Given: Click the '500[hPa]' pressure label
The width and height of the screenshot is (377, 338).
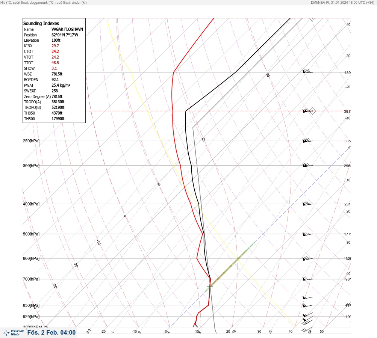Looking at the screenshot, I should tap(31, 234).
